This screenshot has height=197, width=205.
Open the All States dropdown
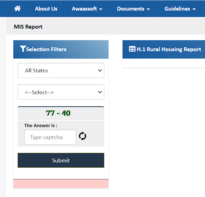point(61,71)
